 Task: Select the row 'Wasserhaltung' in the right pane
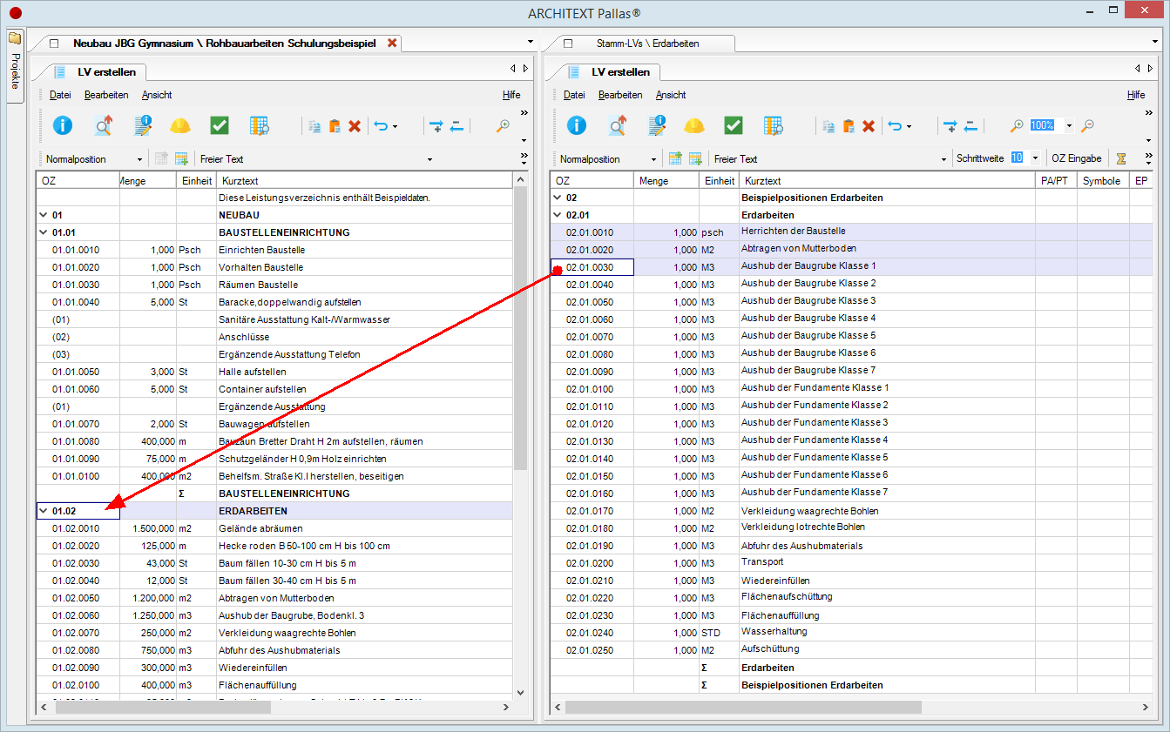(x=849, y=633)
